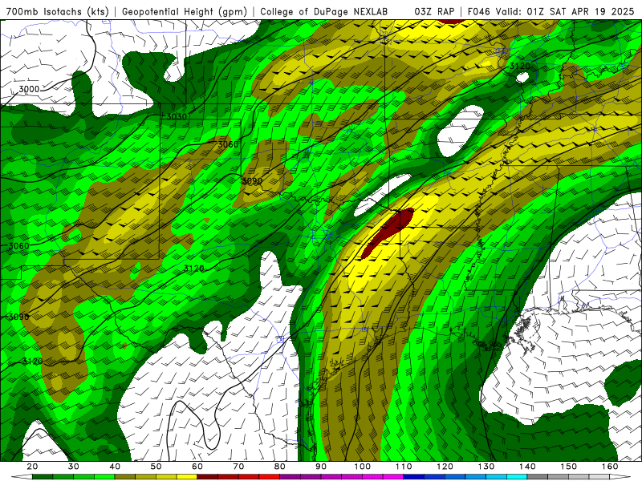Click the "100" color scale label
Screen dimensions: 642x481
coord(363,467)
